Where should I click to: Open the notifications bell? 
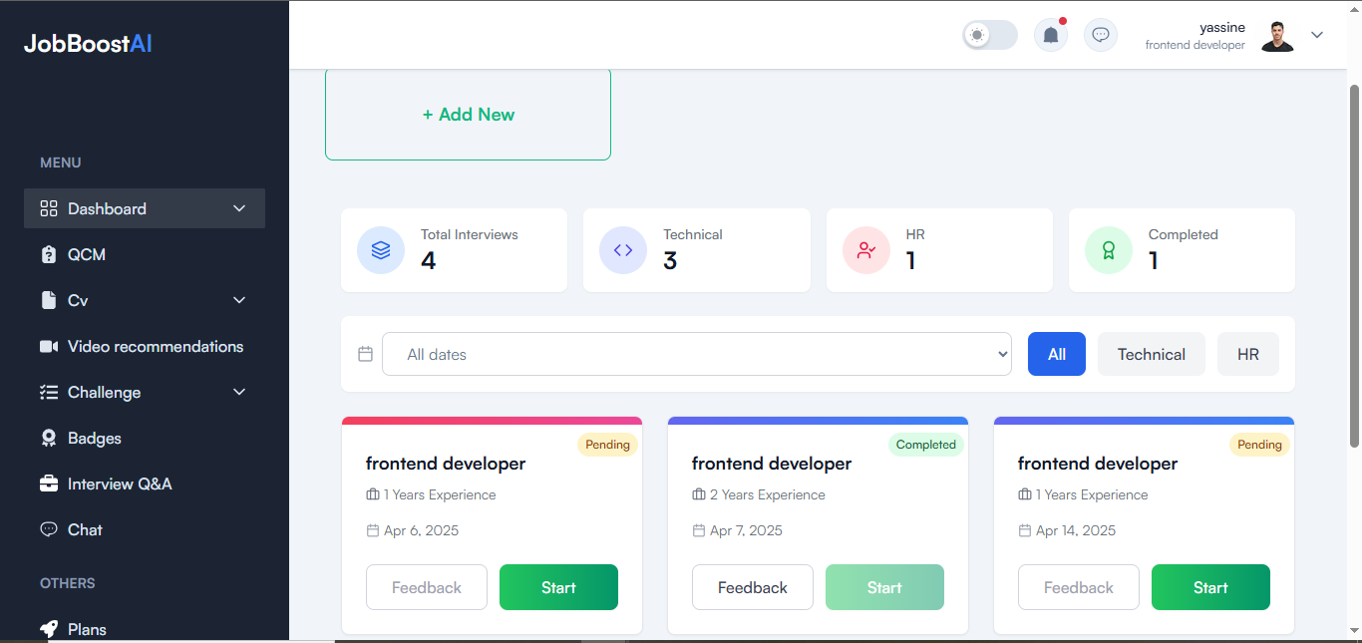tap(1051, 35)
